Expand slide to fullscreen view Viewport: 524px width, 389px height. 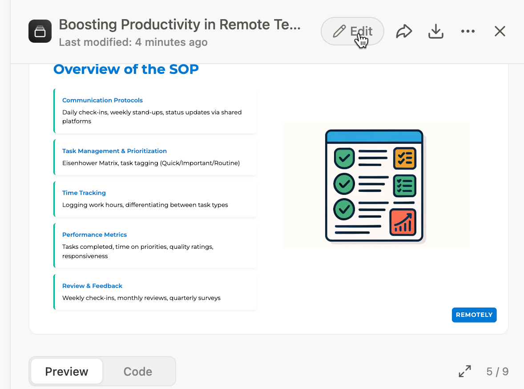tap(464, 371)
